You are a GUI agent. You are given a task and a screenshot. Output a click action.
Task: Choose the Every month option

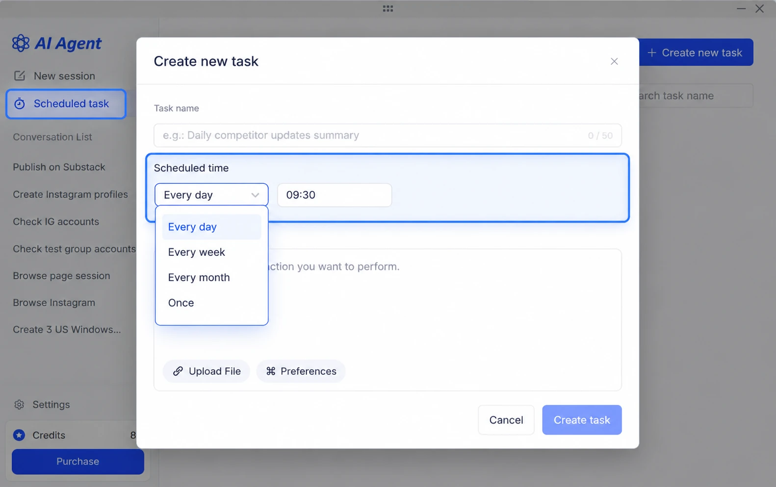coord(211,278)
